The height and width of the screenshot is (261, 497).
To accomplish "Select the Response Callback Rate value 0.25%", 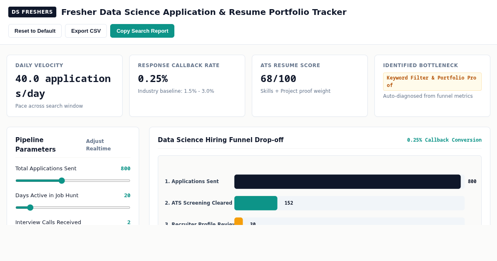I will pyautogui.click(x=153, y=79).
